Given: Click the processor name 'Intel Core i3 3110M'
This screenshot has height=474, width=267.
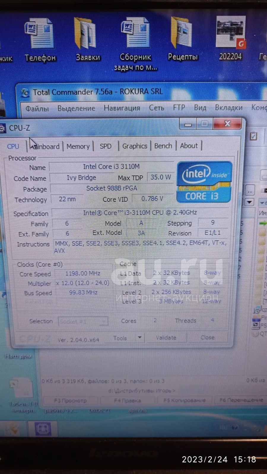Looking at the screenshot, I should [x=111, y=166].
